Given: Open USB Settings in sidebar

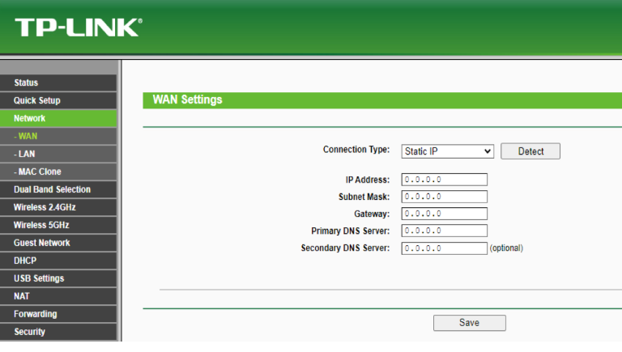Looking at the screenshot, I should point(58,278).
